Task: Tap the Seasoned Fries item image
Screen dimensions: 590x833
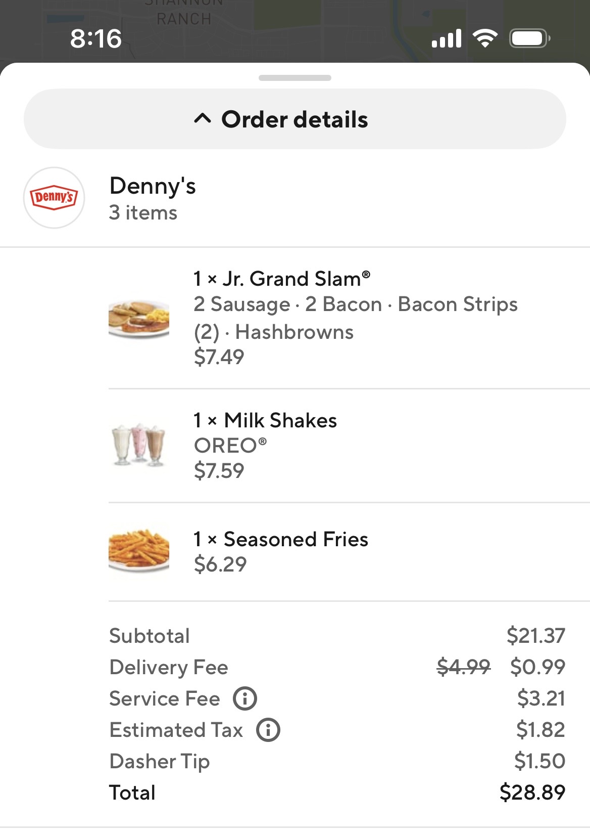Action: (139, 550)
